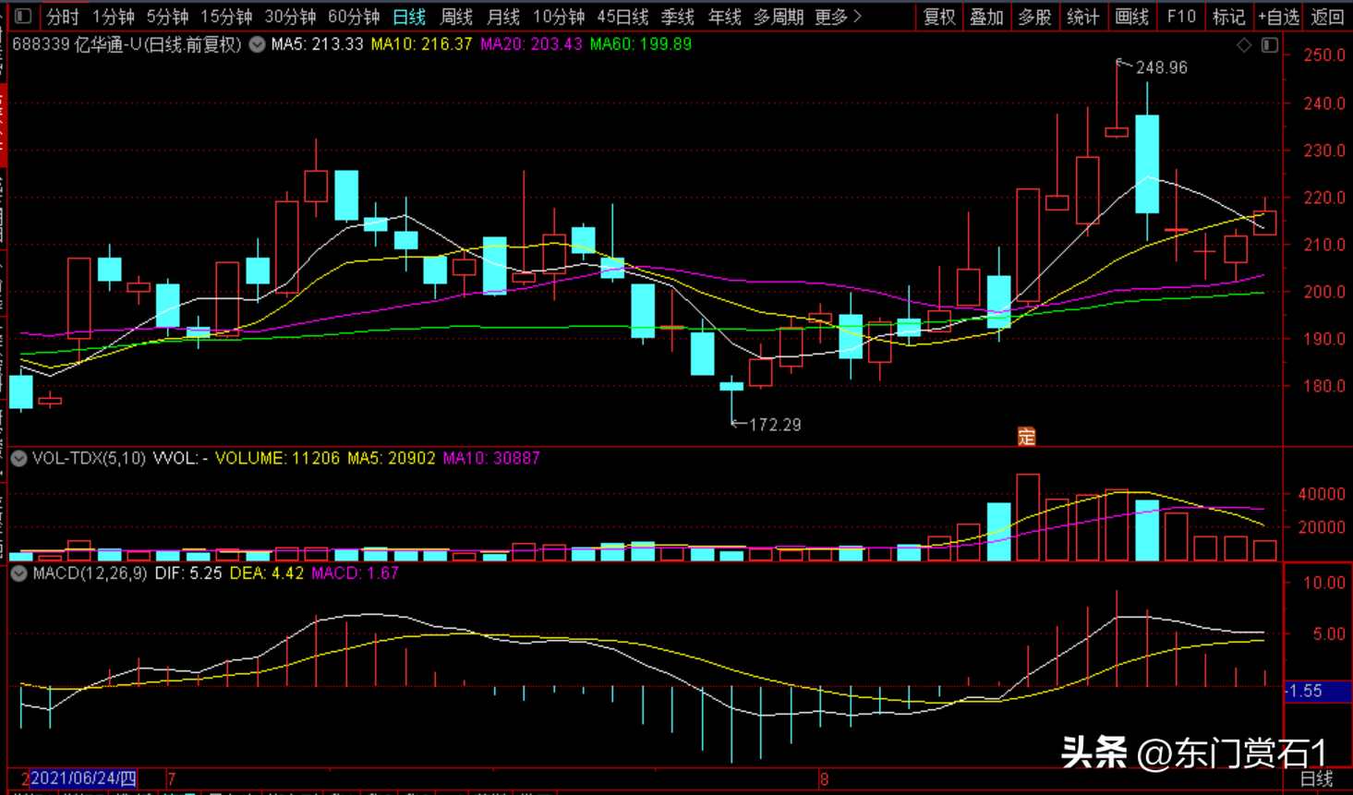Screen dimensions: 1353x795
Task: Open F10 company information
Action: click(x=1180, y=17)
